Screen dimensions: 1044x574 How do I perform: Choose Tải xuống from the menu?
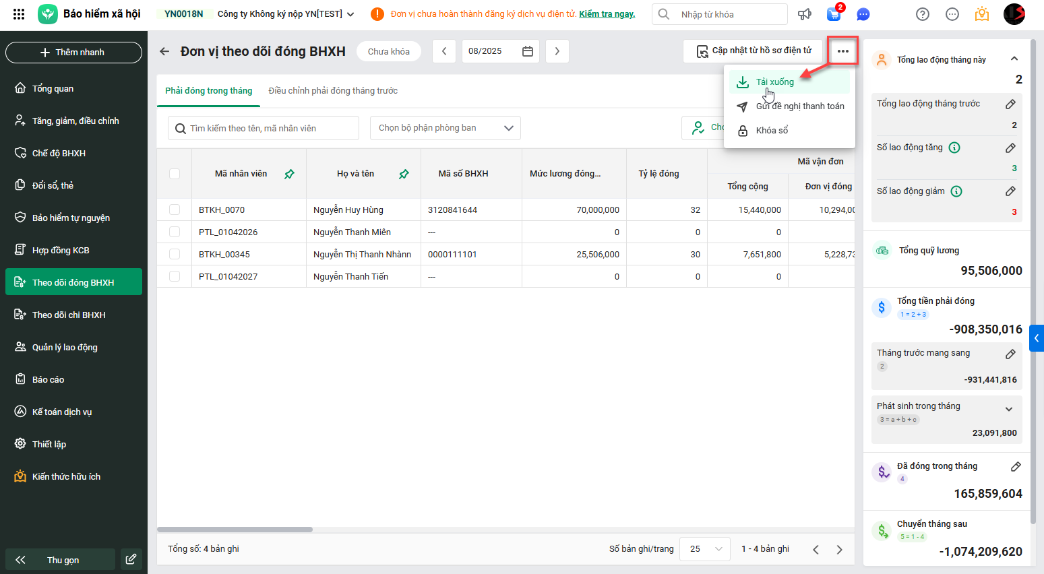click(774, 82)
